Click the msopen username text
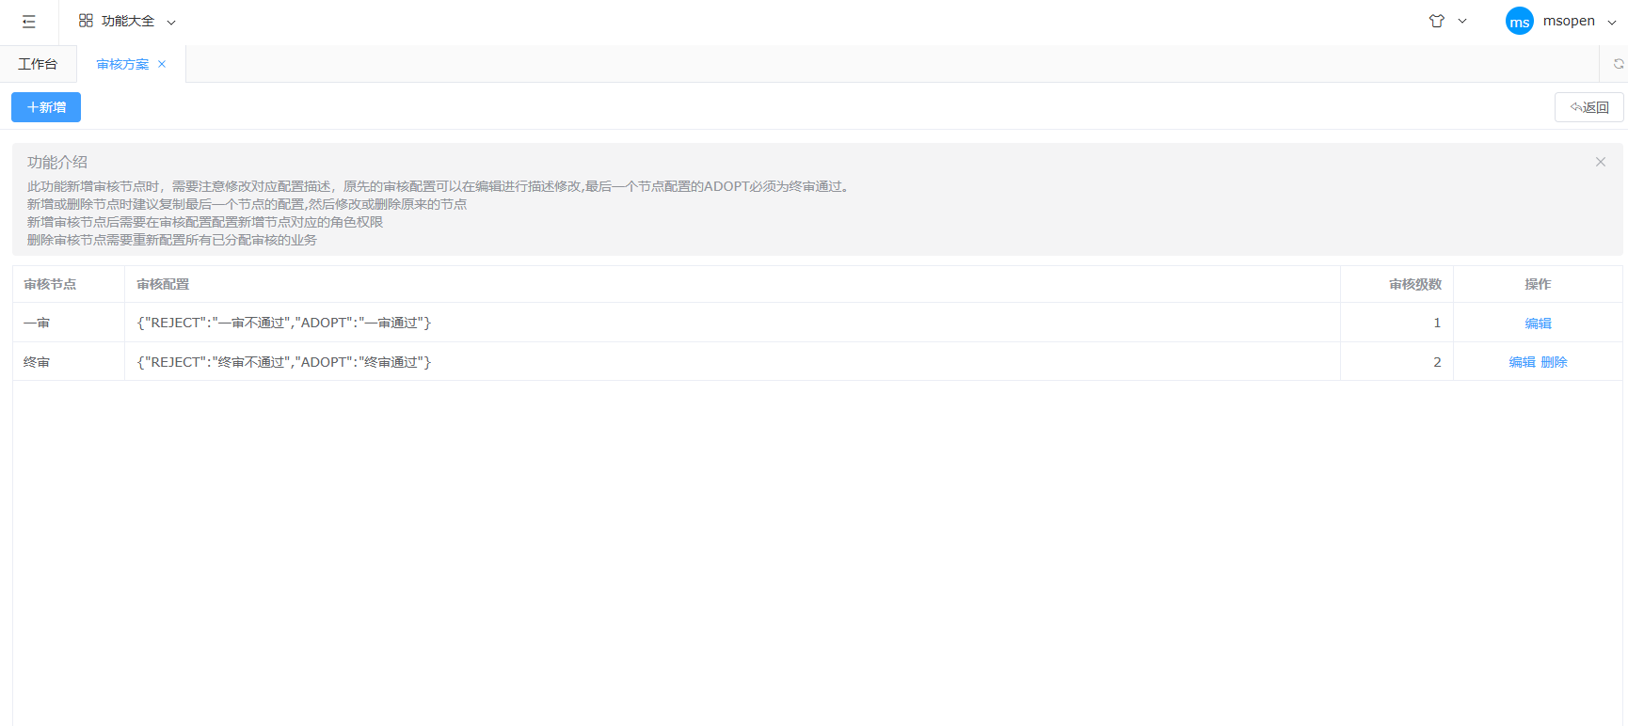The image size is (1628, 726). (1569, 21)
